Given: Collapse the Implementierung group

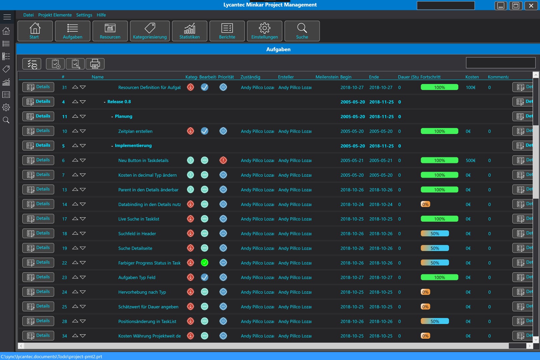Looking at the screenshot, I should [112, 146].
